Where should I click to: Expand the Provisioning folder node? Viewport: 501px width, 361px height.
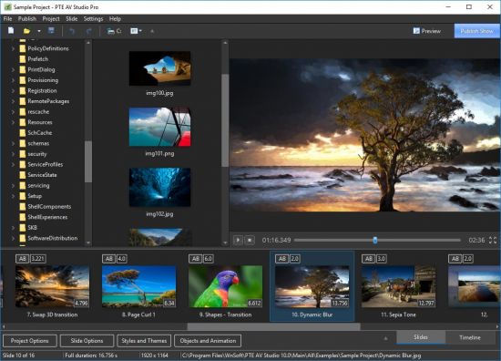(13, 80)
